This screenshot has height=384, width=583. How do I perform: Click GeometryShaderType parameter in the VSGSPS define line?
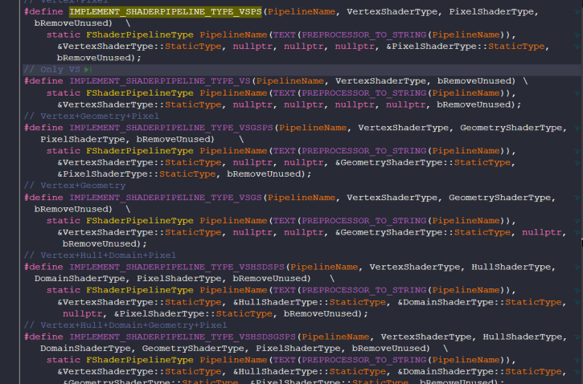tap(511, 128)
